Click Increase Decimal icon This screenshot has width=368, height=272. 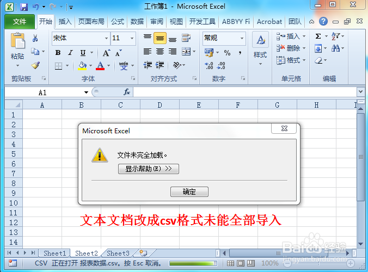tap(209, 65)
